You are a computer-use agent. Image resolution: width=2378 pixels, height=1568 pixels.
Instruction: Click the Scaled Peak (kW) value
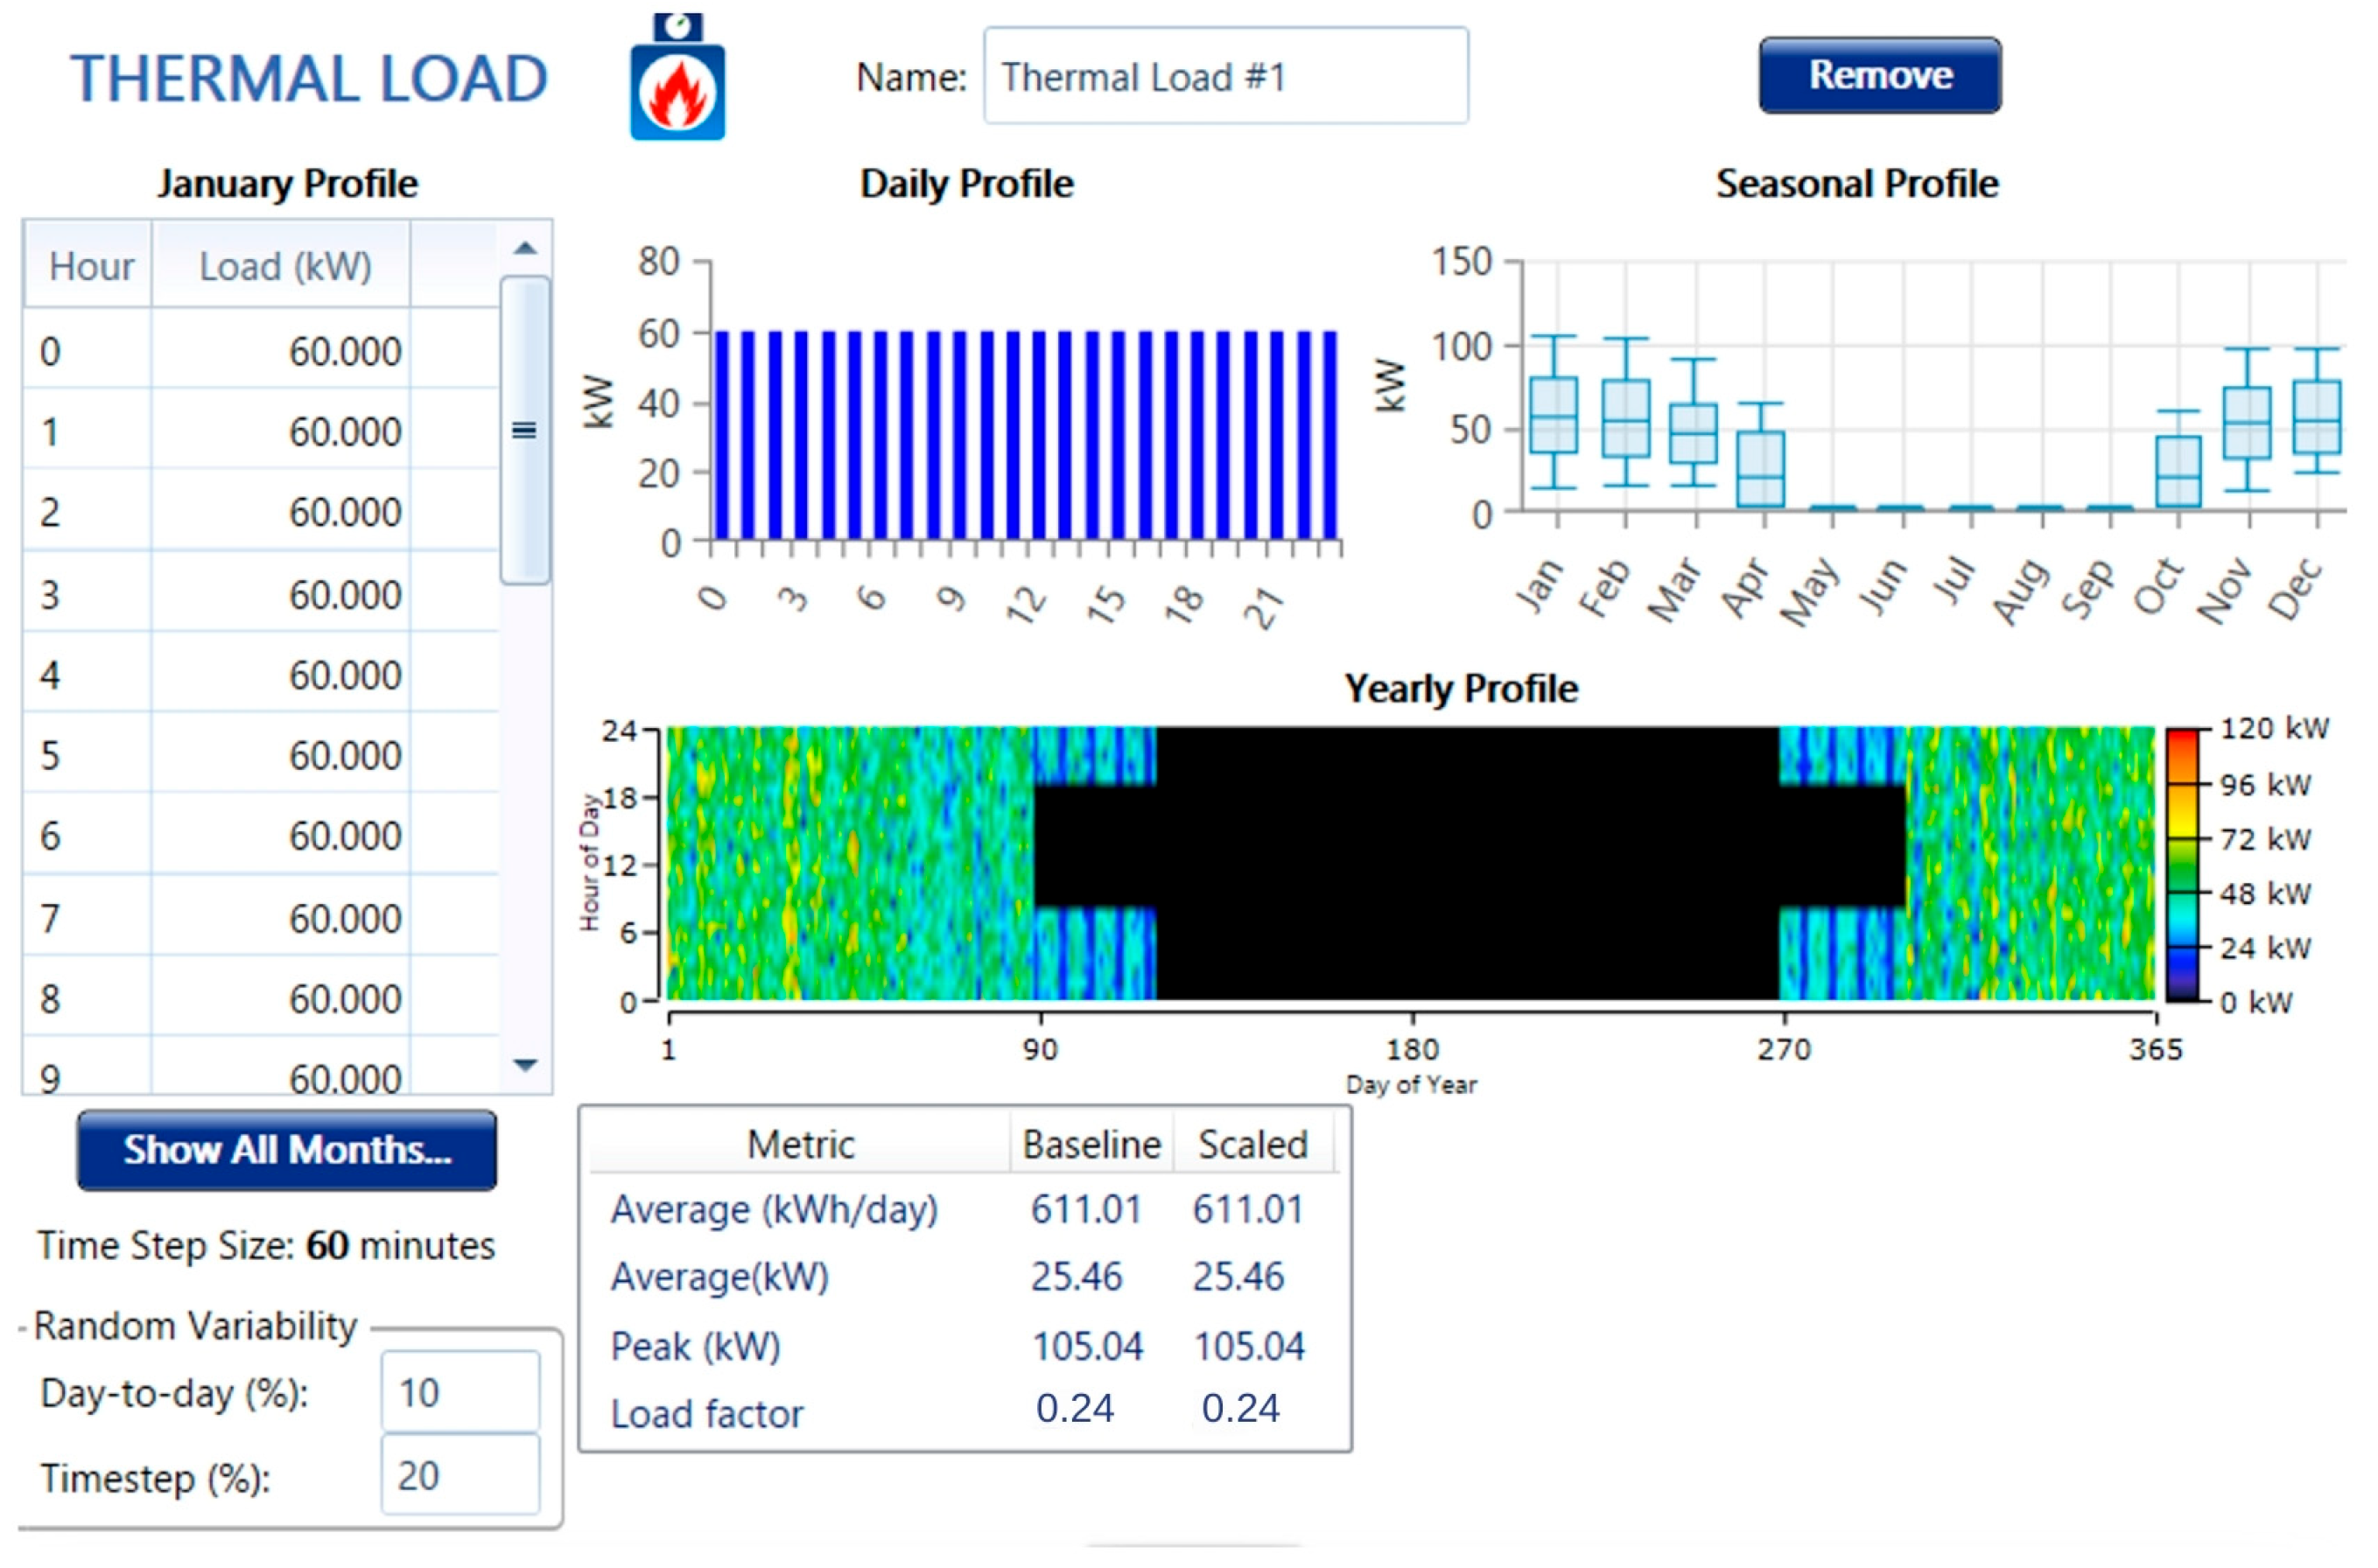click(x=1249, y=1346)
